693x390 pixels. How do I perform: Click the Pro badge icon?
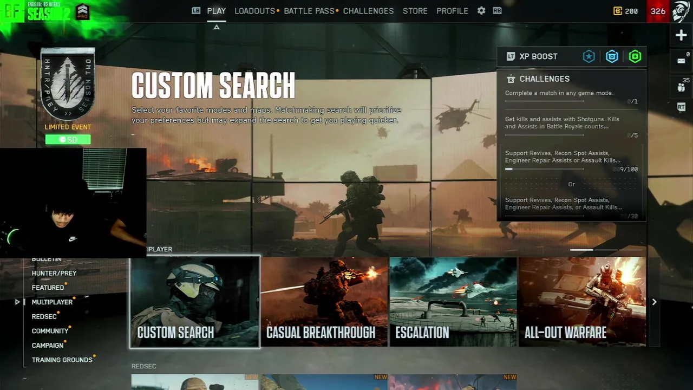(82, 11)
